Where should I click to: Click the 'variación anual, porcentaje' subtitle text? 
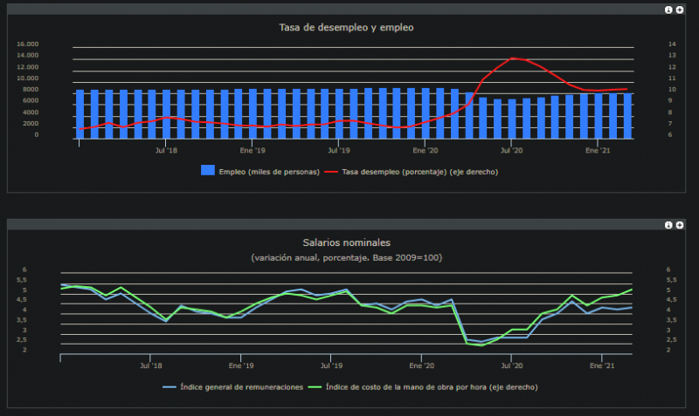(347, 258)
